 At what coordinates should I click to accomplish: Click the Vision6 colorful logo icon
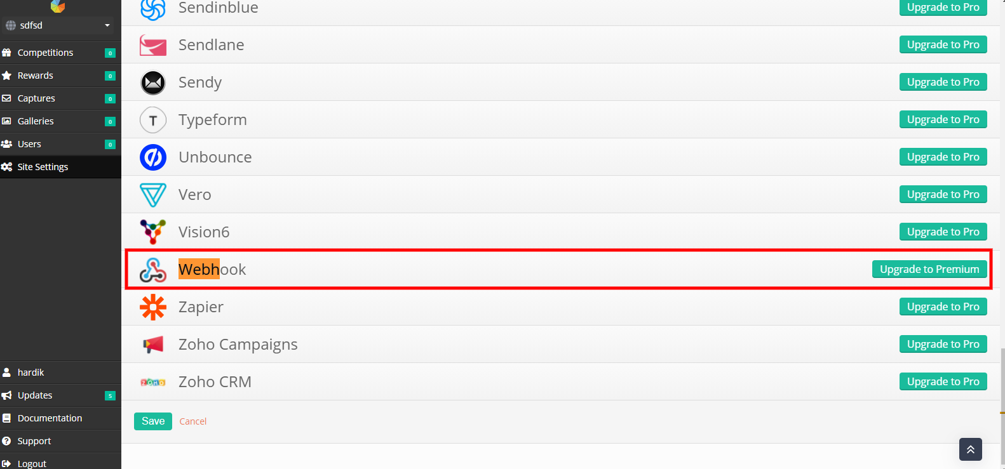point(153,232)
